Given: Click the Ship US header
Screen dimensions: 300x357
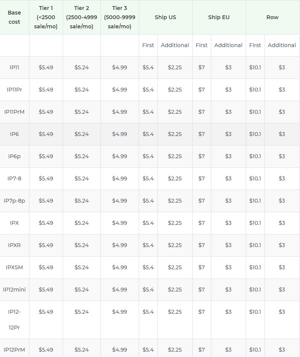Looking at the screenshot, I should pyautogui.click(x=165, y=17).
